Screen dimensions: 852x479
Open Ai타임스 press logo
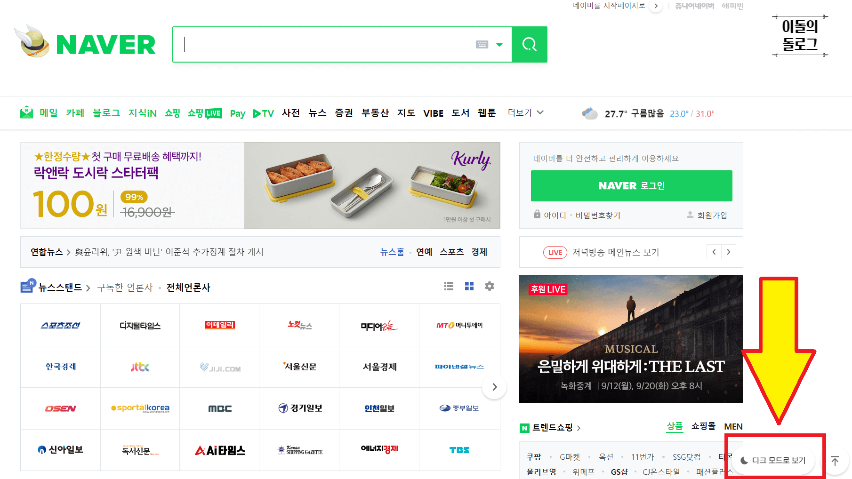pyautogui.click(x=220, y=450)
